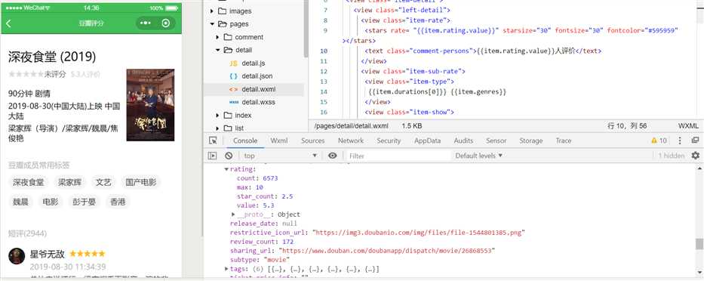Expand the tags array in console
Screen dimensions: 704x281
coord(226,269)
